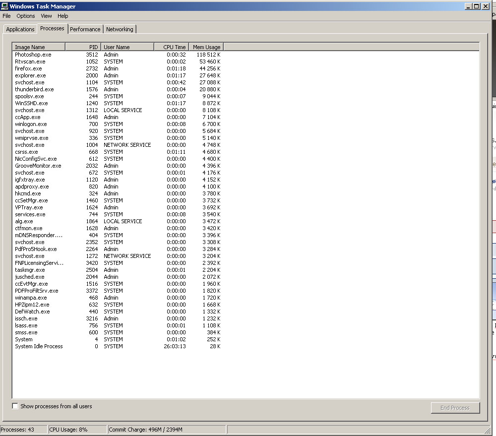This screenshot has height=436, width=496.
Task: Select the Photoshop.exe process row
Action: [118, 55]
